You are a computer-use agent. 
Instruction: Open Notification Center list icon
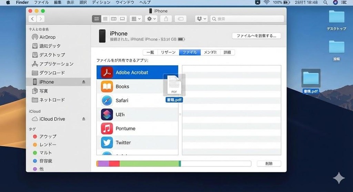click(x=344, y=3)
